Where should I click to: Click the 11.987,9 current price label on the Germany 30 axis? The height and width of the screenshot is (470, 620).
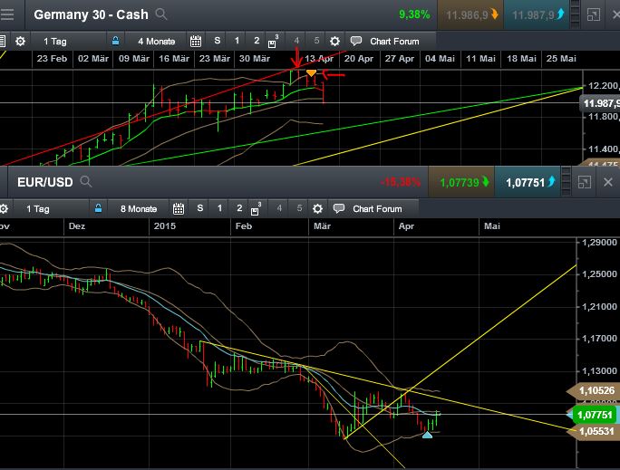[x=601, y=103]
